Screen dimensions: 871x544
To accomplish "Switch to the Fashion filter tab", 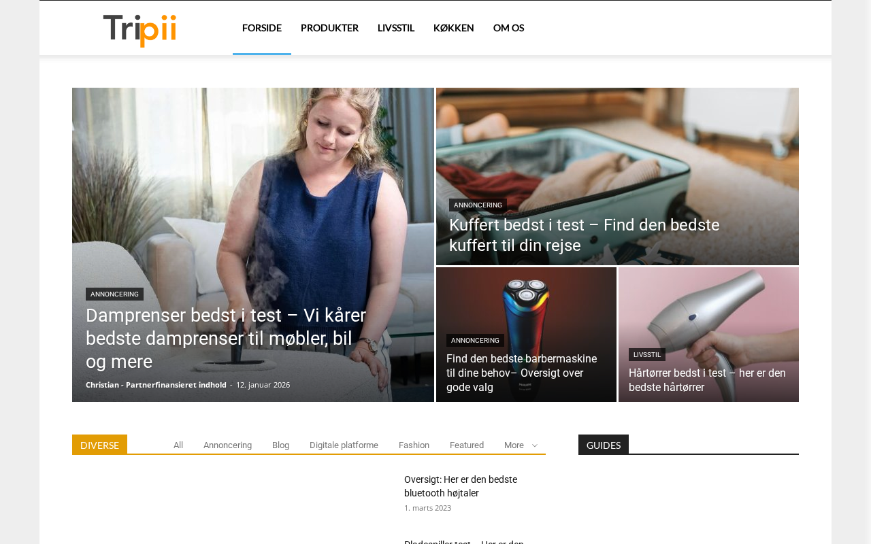I will coord(414,445).
